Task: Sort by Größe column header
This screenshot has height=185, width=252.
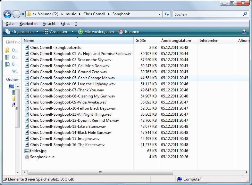Action: [141, 41]
